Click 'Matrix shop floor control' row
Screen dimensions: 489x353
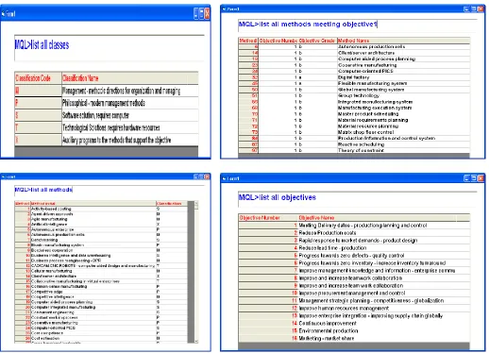pos(354,132)
